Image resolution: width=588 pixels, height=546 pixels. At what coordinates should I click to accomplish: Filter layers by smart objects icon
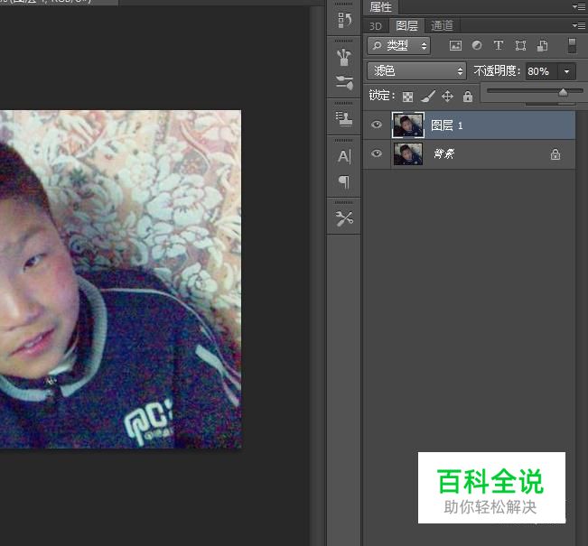[542, 46]
